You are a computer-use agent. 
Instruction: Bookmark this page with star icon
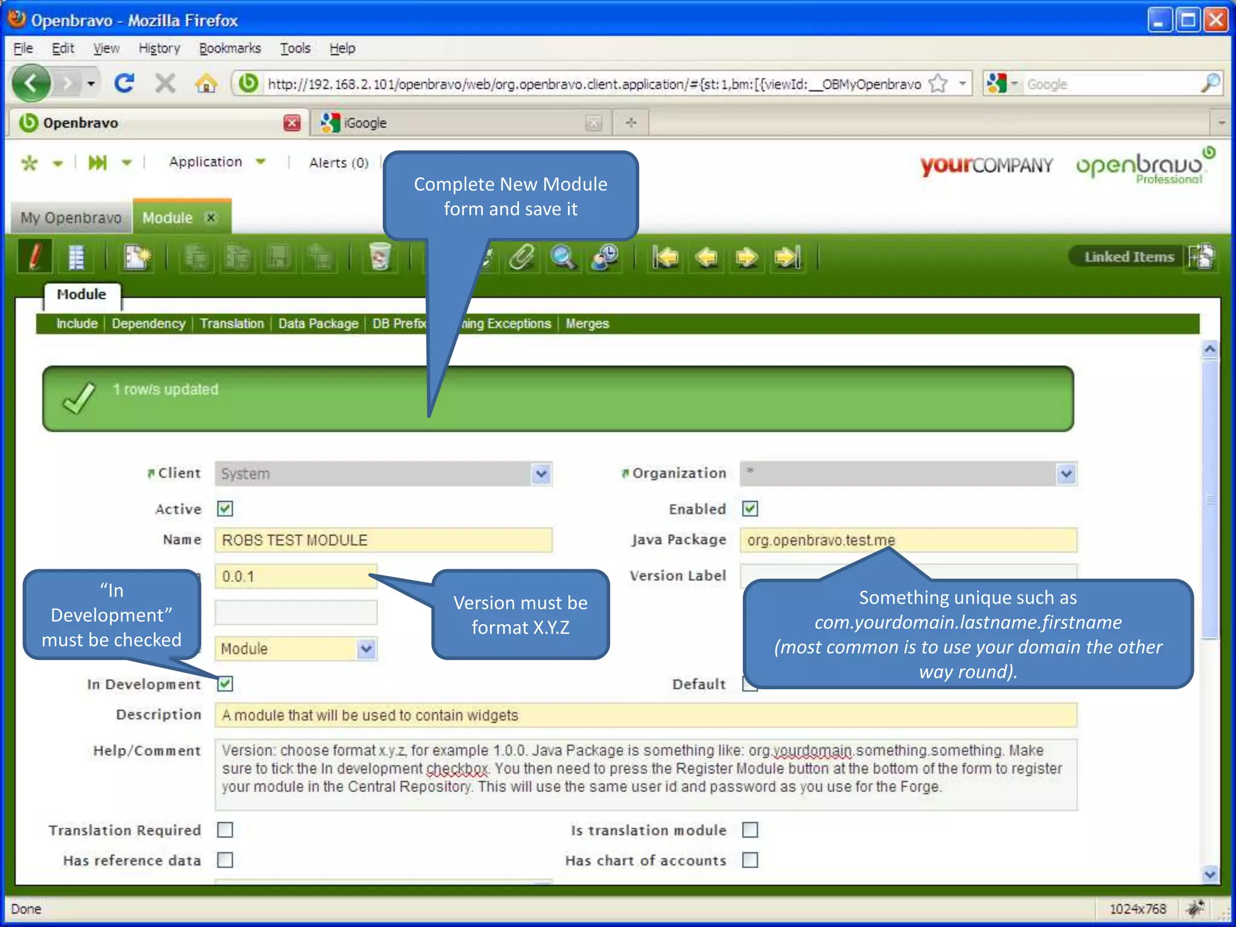(938, 83)
